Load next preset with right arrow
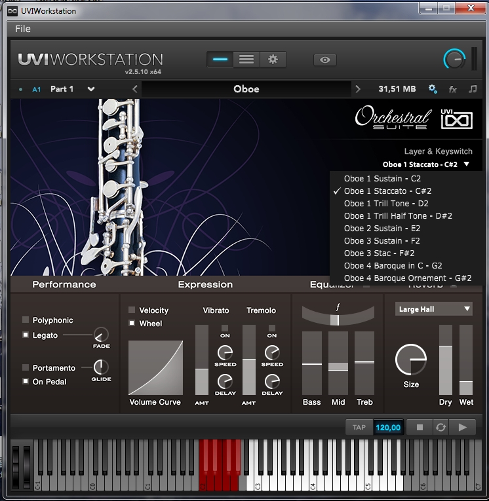This screenshot has width=489, height=501. click(358, 89)
